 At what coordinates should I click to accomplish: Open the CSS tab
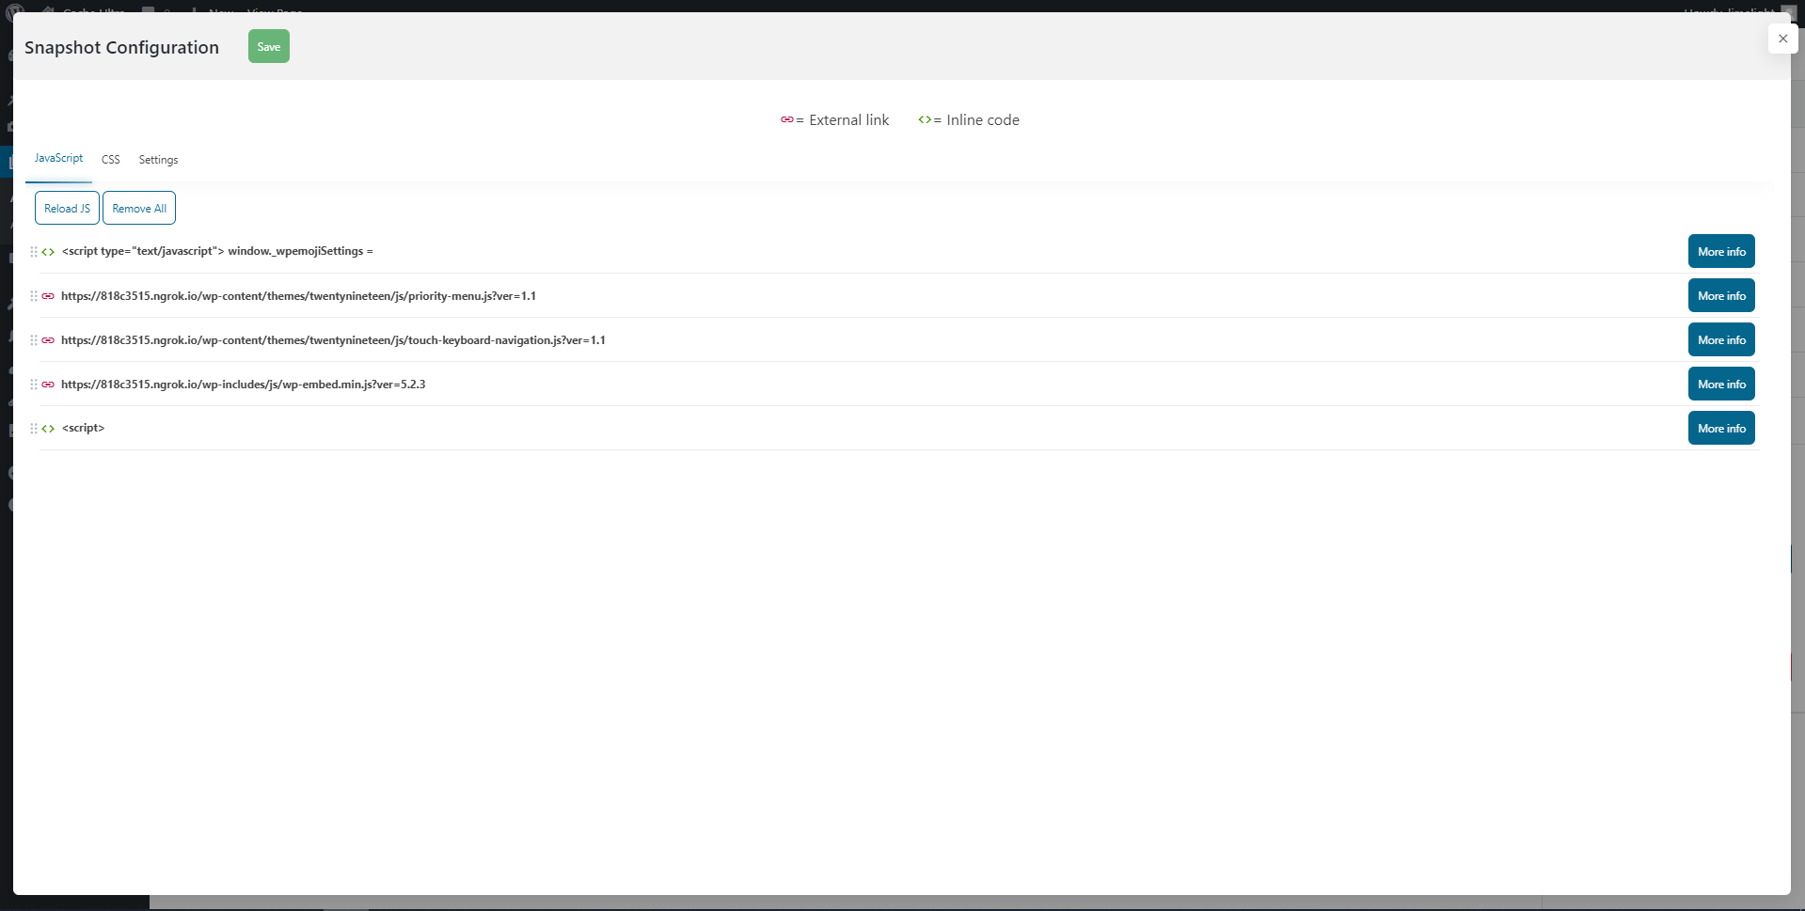click(x=111, y=160)
